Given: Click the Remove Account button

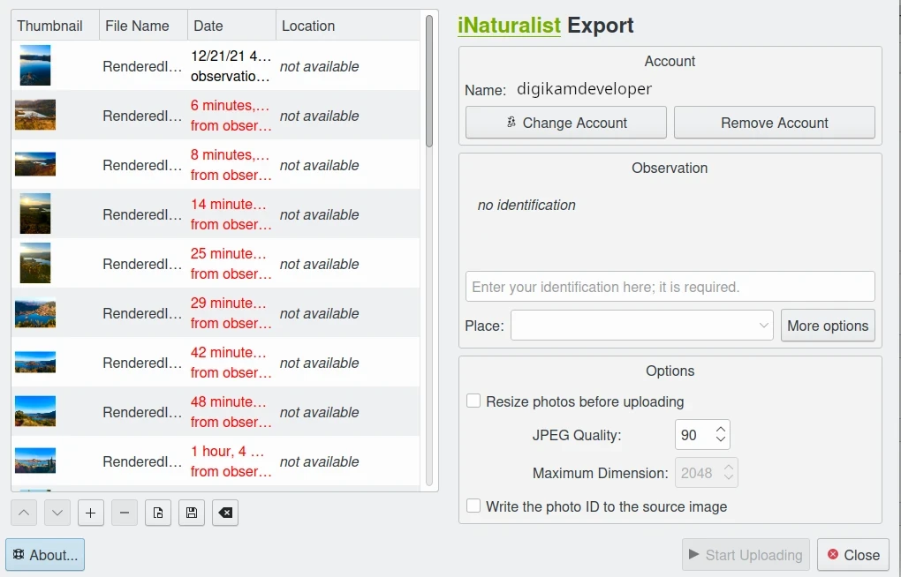Looking at the screenshot, I should pyautogui.click(x=774, y=123).
